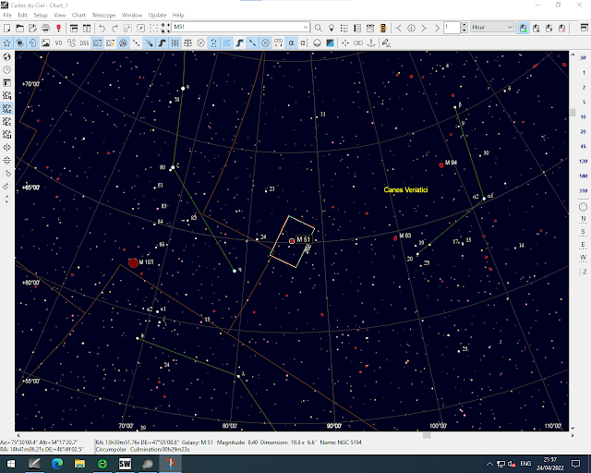The image size is (591, 473).
Task: Step time backward with the left arrow
Action: click(x=398, y=29)
